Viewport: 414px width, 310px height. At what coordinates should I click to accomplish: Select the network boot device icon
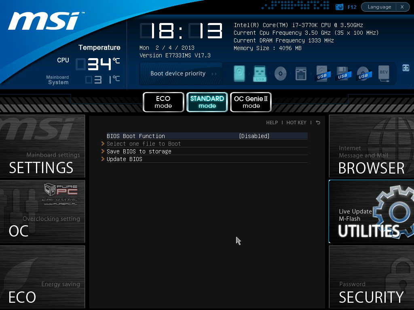point(301,73)
